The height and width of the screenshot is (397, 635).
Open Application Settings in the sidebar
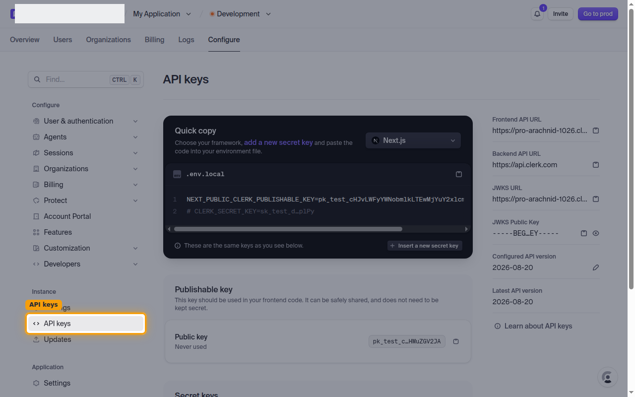85,383
